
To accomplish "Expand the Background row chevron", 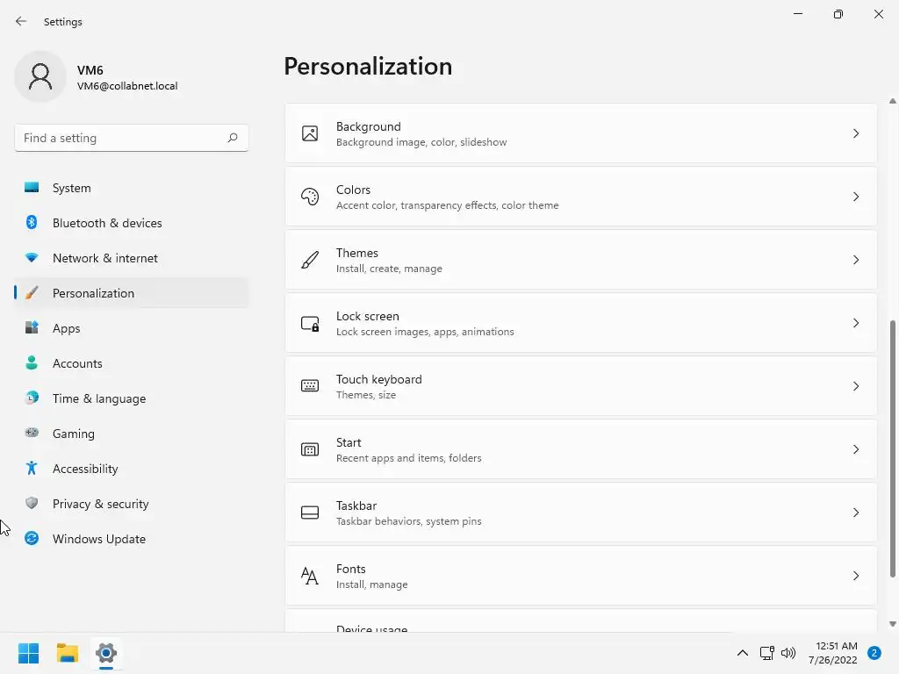I will pyautogui.click(x=856, y=133).
